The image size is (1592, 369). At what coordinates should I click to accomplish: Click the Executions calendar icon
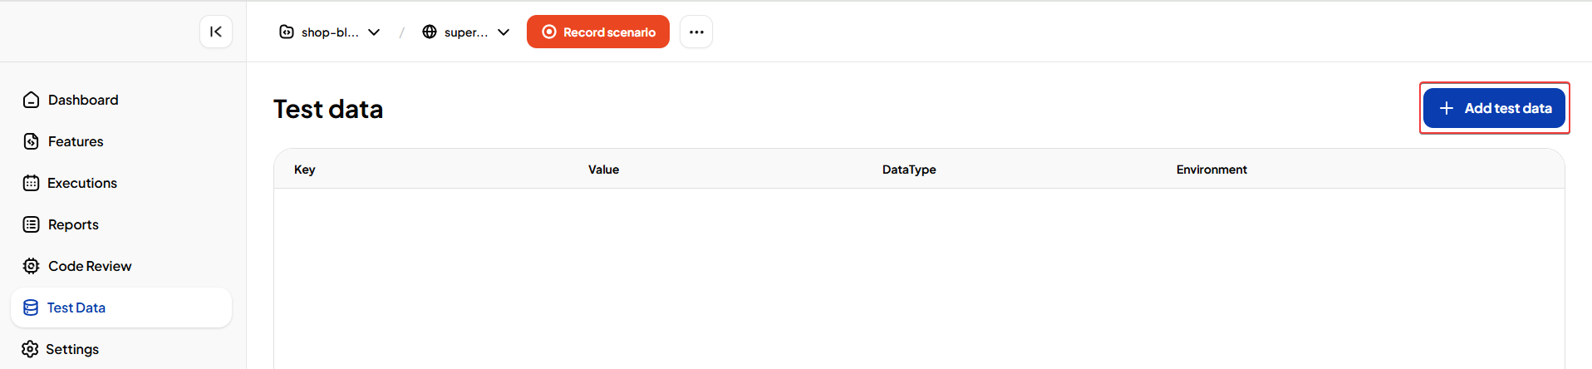32,183
